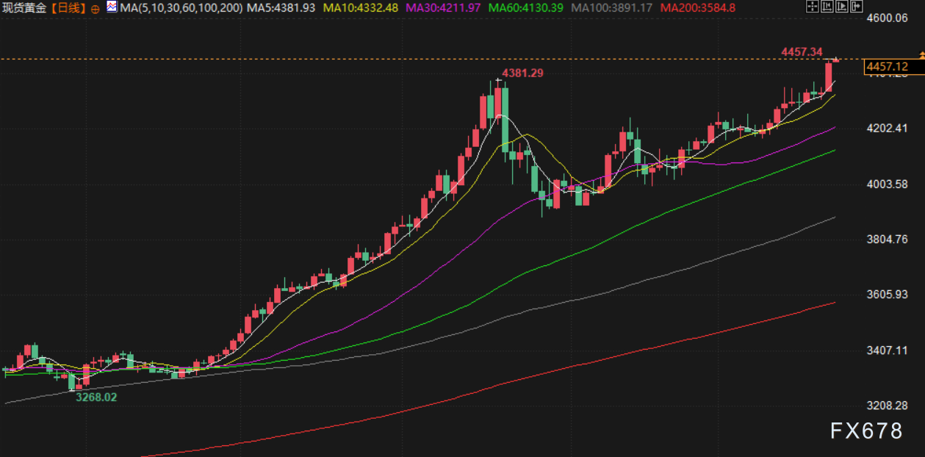Click the current price tag 4457.12
Viewport: 925px width, 457px height.
[888, 67]
